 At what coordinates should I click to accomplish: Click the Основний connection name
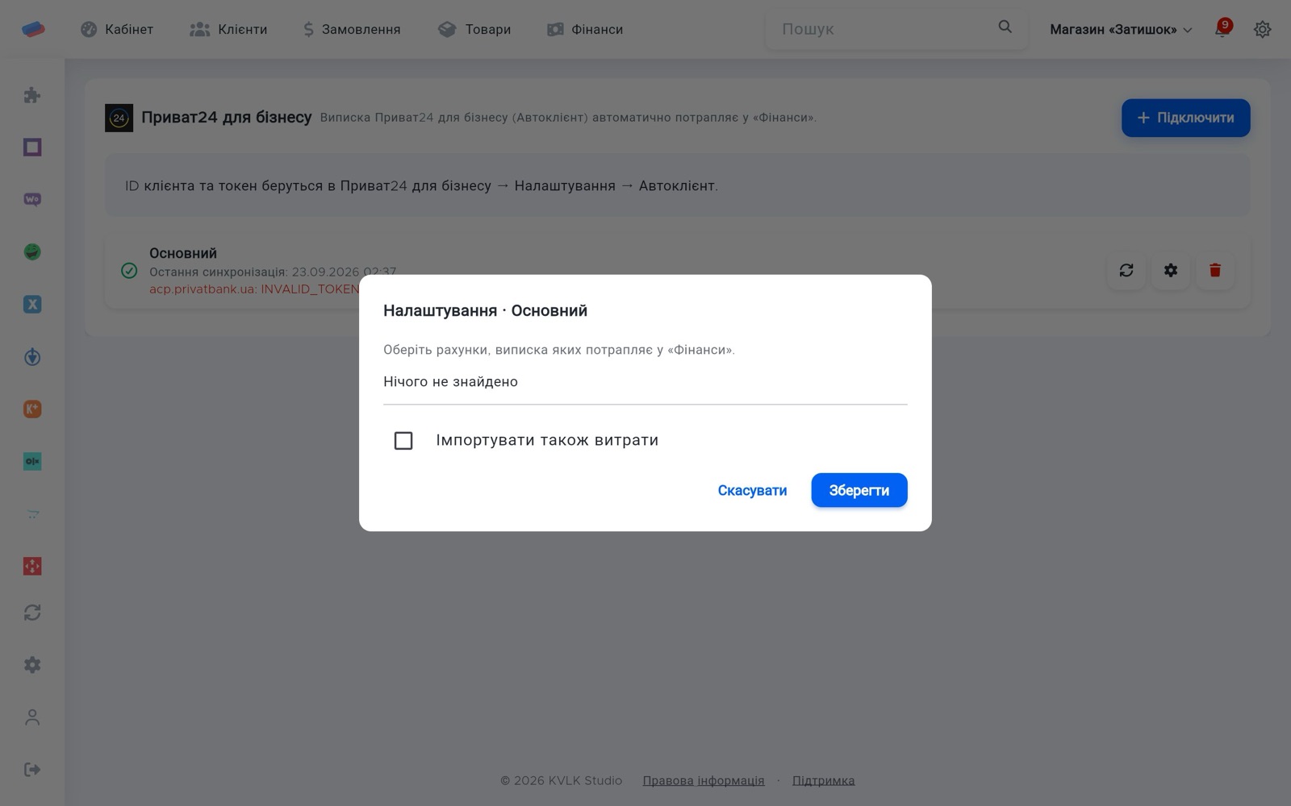[183, 253]
